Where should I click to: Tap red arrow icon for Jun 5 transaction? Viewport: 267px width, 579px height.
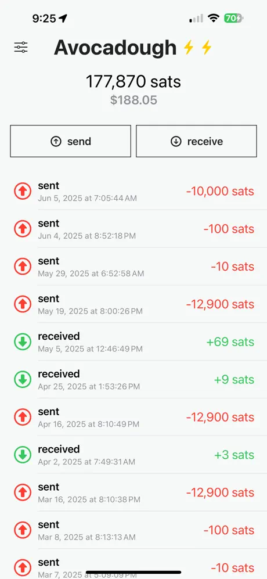click(23, 191)
